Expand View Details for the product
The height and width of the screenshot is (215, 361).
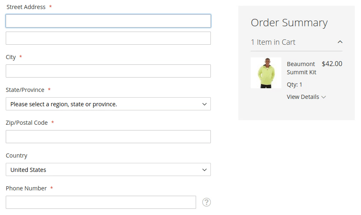tap(303, 97)
